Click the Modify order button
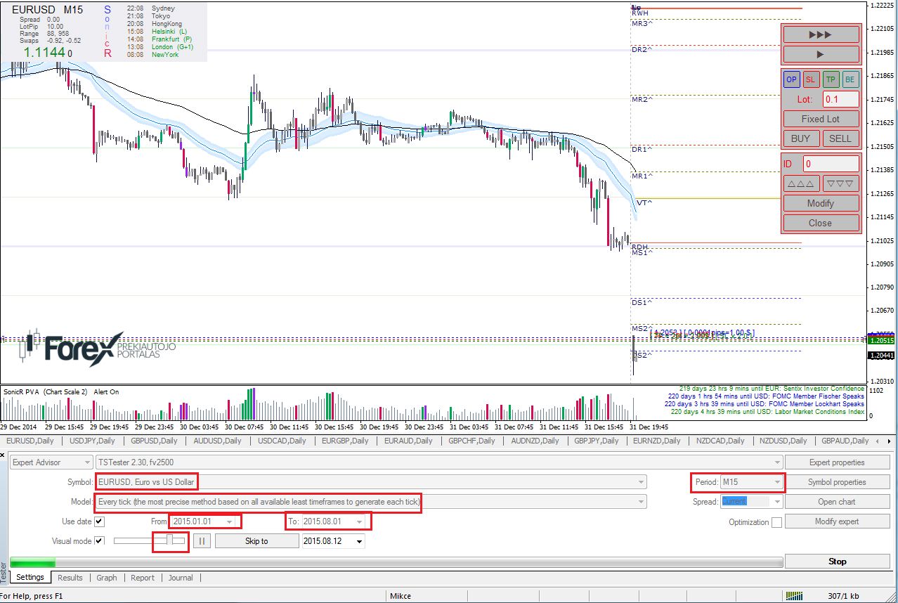The width and height of the screenshot is (898, 603). click(821, 203)
